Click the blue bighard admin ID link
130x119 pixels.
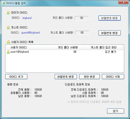[27, 18]
